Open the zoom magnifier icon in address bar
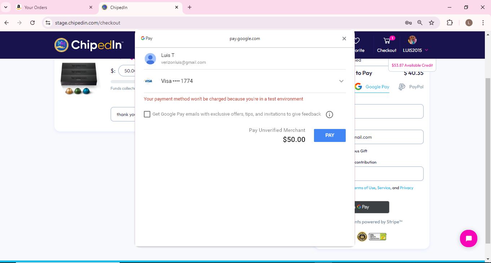Image resolution: width=491 pixels, height=263 pixels. 420,23
